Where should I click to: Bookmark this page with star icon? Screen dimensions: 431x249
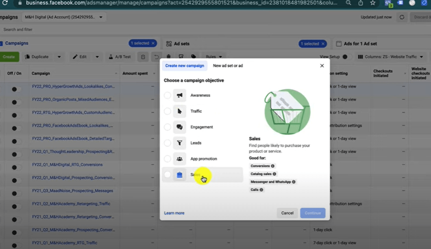tap(372, 3)
